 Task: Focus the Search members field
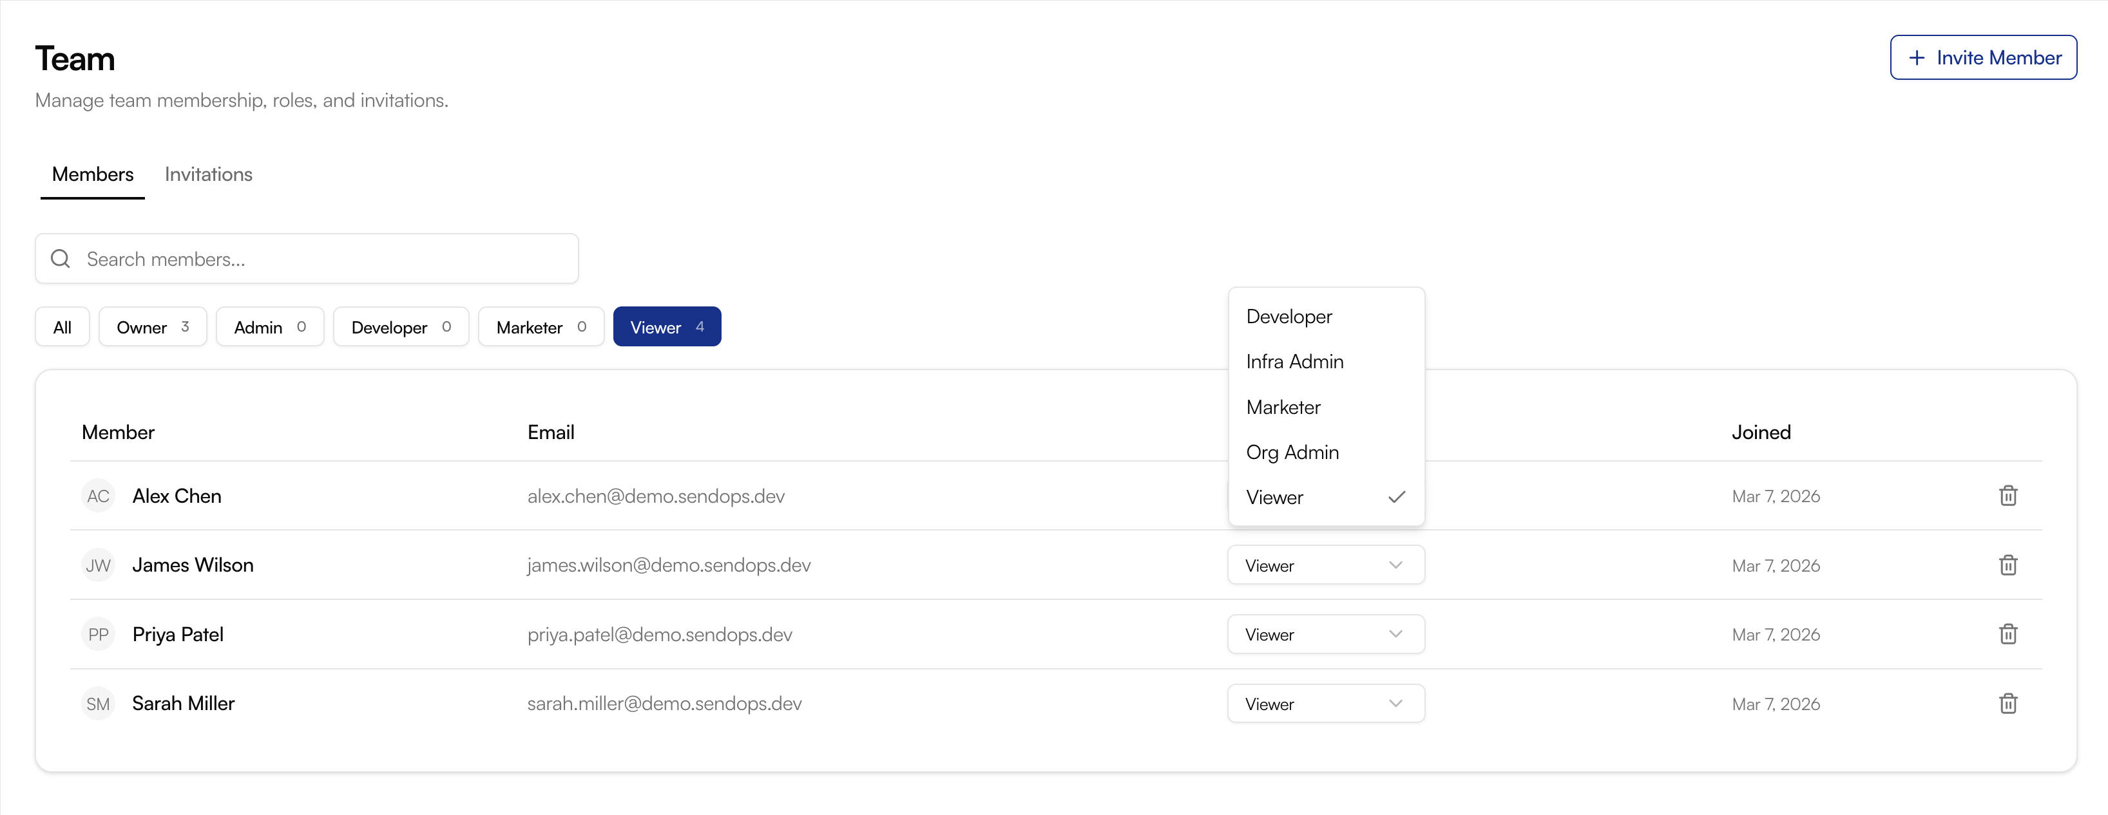click(x=327, y=259)
